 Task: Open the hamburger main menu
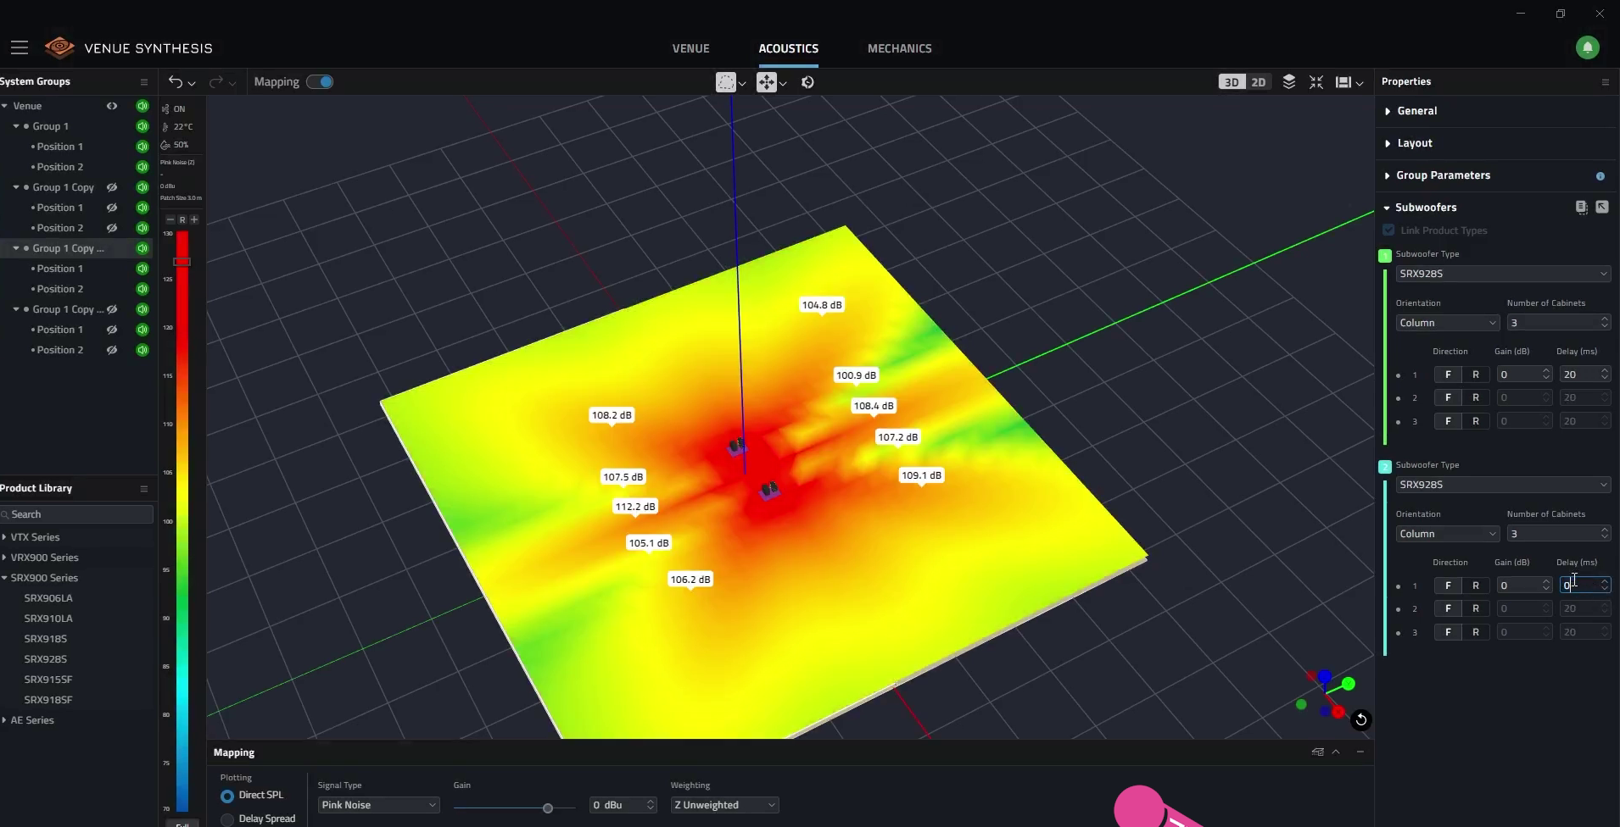(x=20, y=48)
